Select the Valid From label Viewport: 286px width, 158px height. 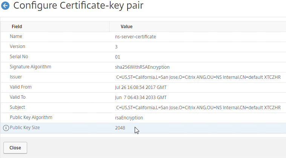21,87
